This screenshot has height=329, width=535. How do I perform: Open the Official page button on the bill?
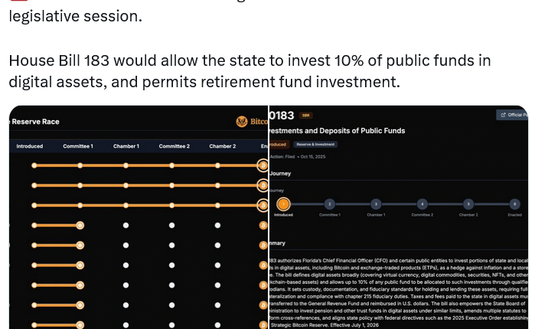pos(513,116)
